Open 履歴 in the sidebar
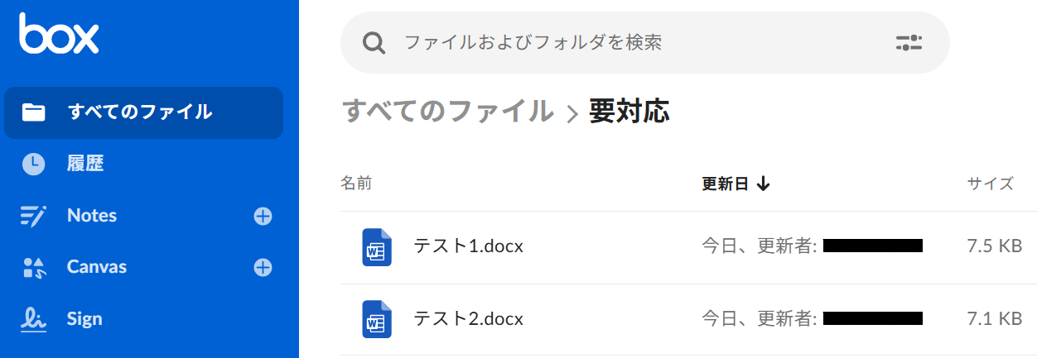 [x=85, y=164]
